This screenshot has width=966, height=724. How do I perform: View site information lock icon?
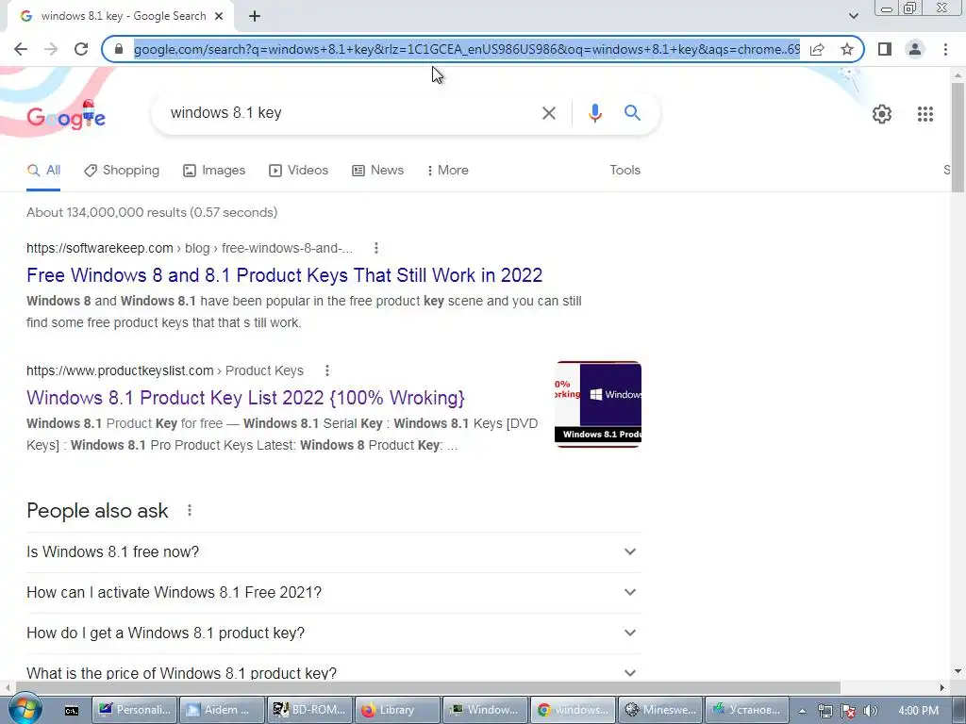tap(119, 49)
